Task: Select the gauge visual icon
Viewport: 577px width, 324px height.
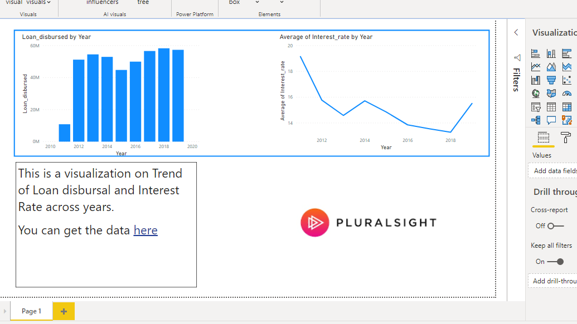Action: pos(567,94)
